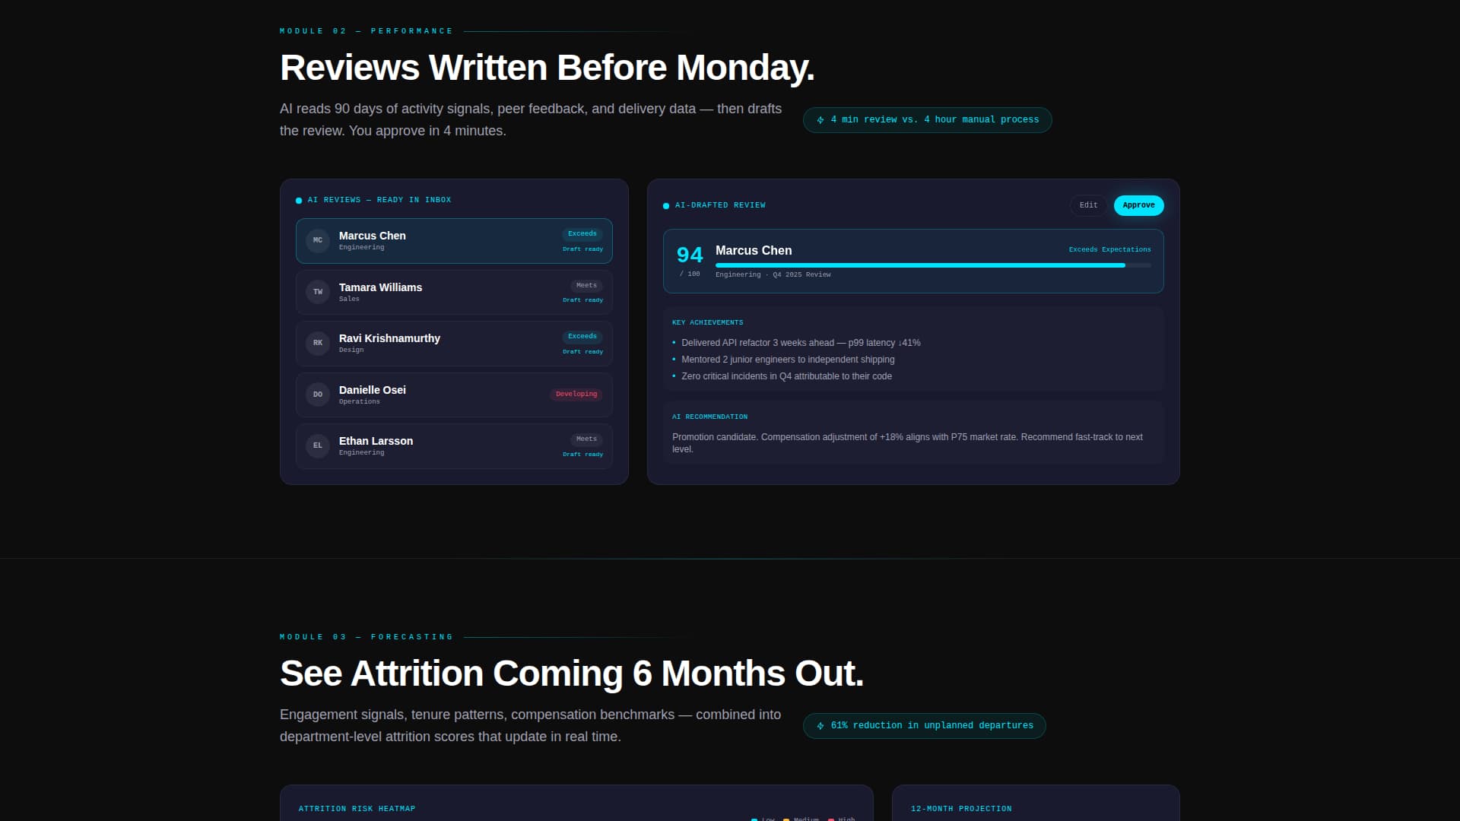Click the Edit button on AI-drafted review
This screenshot has width=1460, height=821.
(1088, 205)
